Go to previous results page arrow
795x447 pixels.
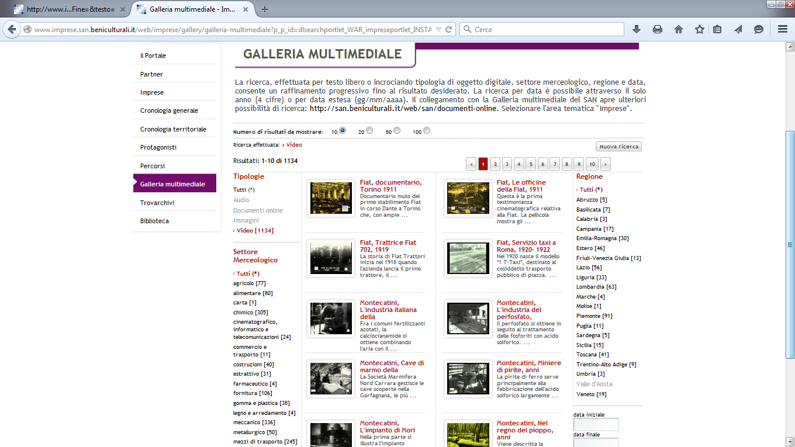tap(471, 164)
